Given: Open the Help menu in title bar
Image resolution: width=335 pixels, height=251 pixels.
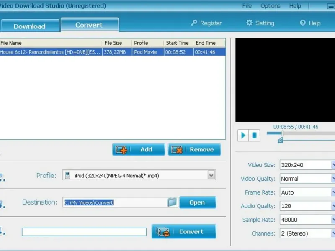Looking at the screenshot, I should [x=295, y=6].
